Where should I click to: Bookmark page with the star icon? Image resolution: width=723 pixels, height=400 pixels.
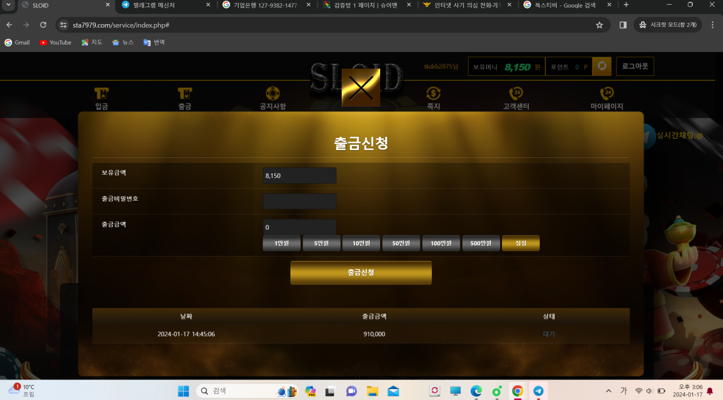click(x=599, y=25)
